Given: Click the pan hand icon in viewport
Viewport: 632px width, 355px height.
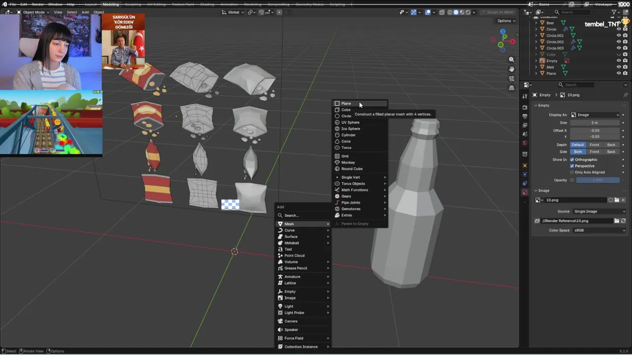Looking at the screenshot, I should (512, 69).
